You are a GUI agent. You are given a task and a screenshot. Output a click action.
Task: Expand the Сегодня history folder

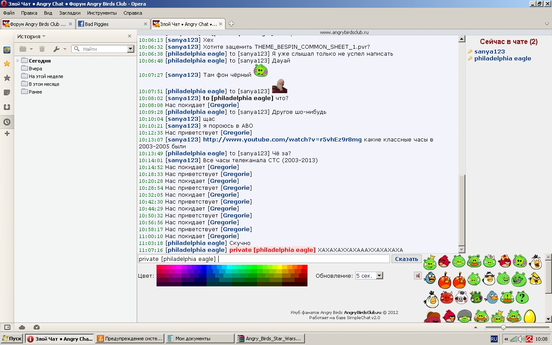[x=18, y=61]
